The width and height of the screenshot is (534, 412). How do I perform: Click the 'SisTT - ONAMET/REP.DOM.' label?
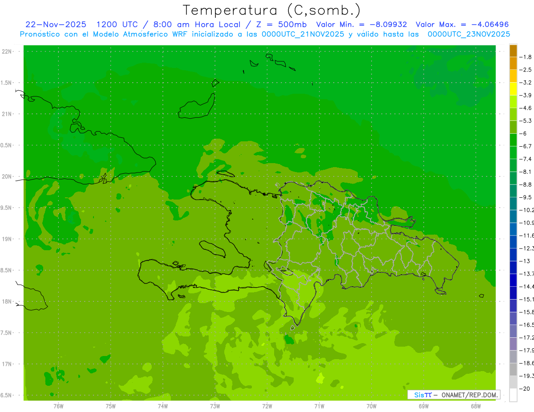click(x=453, y=395)
